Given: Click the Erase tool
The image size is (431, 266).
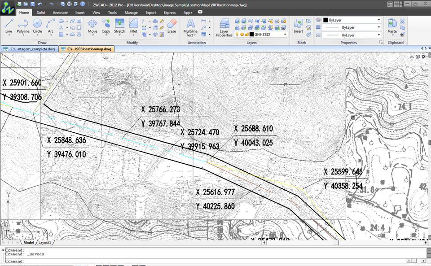Looking at the screenshot, I should (172, 26).
